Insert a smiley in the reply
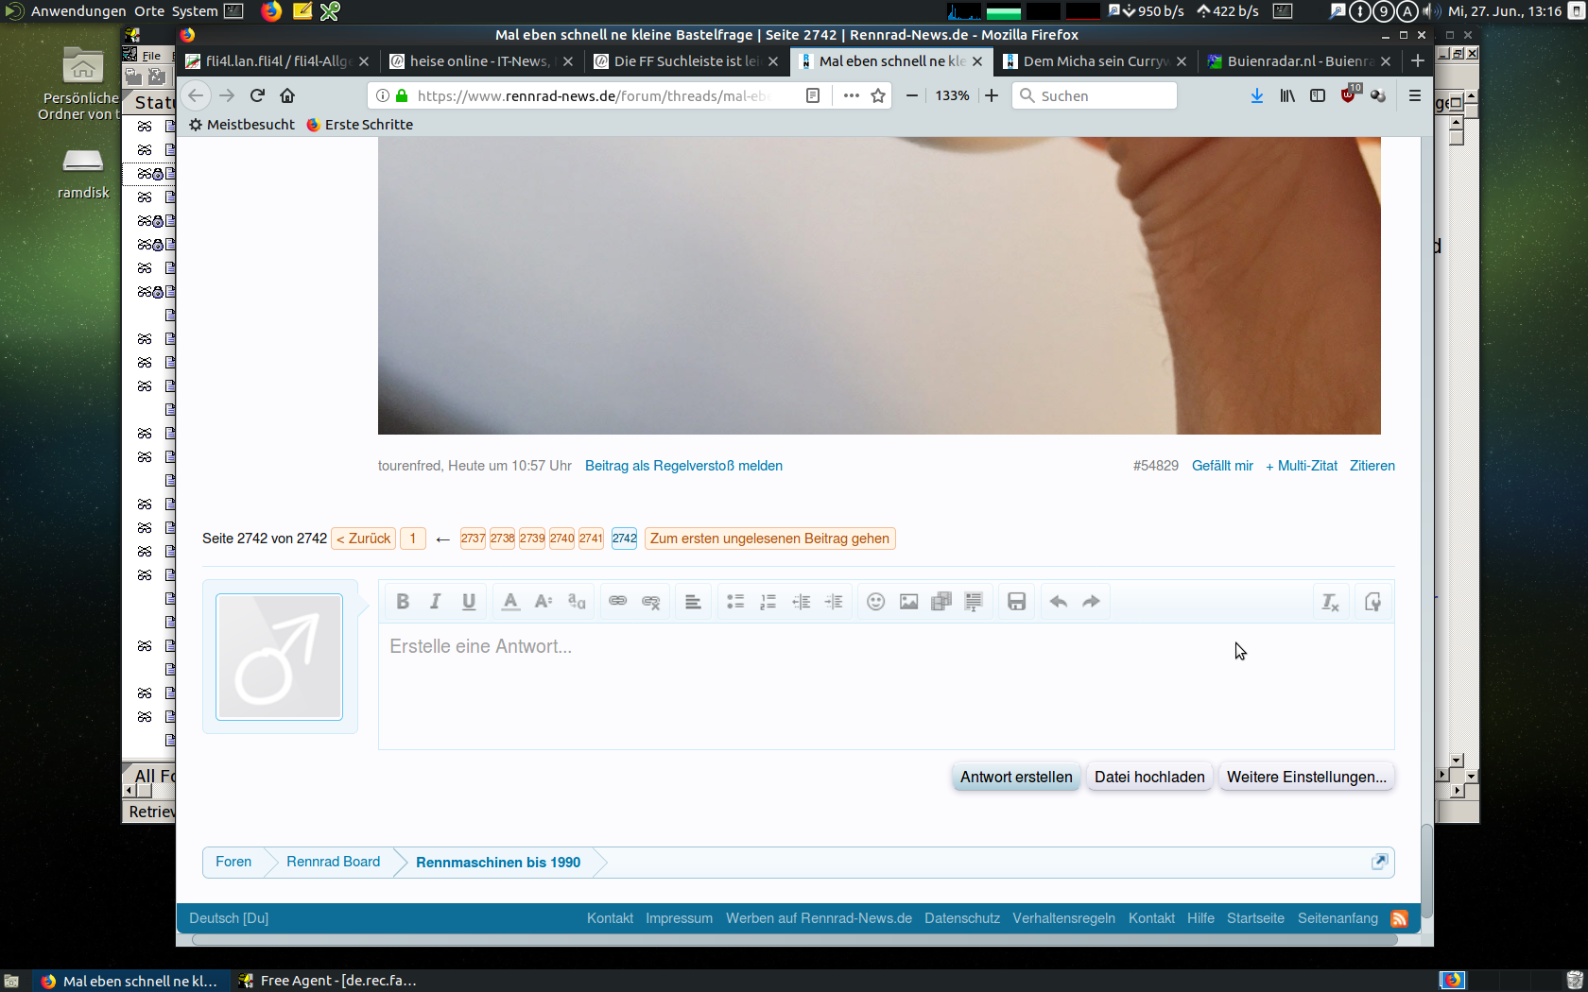 (876, 602)
